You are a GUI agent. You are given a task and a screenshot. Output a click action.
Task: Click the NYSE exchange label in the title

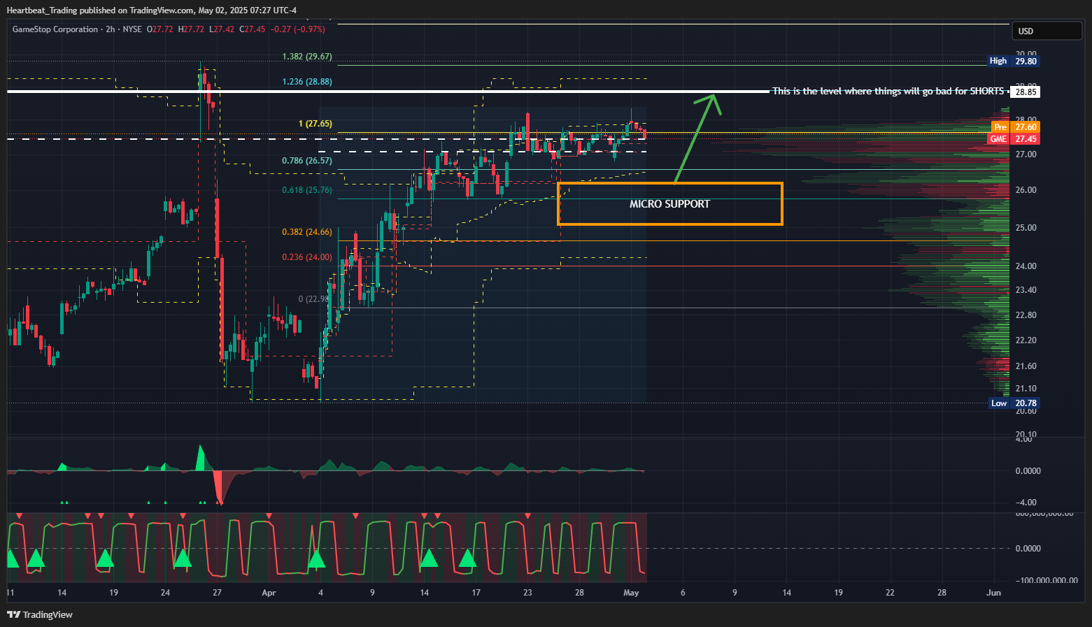point(132,29)
